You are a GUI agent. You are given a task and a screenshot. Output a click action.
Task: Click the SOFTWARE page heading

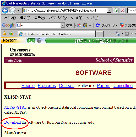(93, 73)
